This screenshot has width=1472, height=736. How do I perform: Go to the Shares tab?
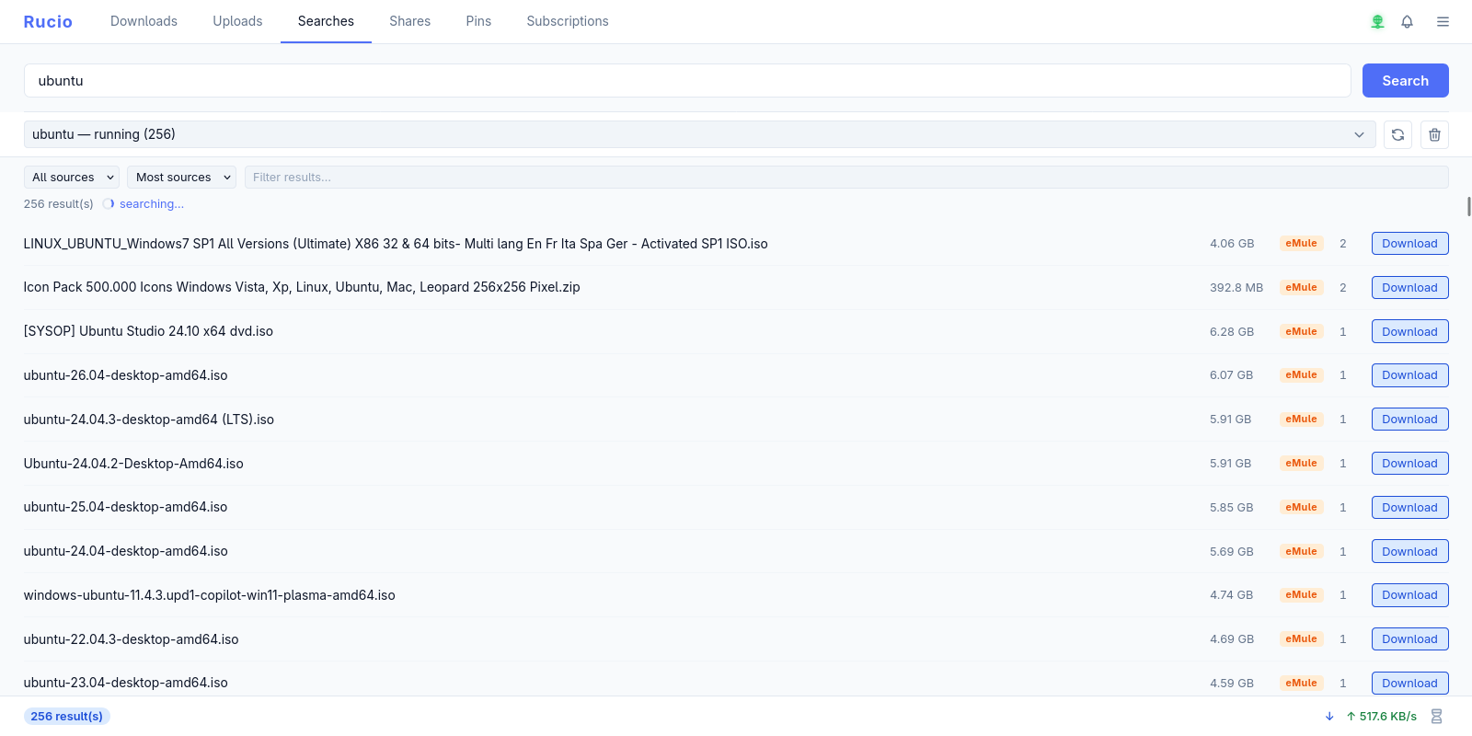click(409, 21)
